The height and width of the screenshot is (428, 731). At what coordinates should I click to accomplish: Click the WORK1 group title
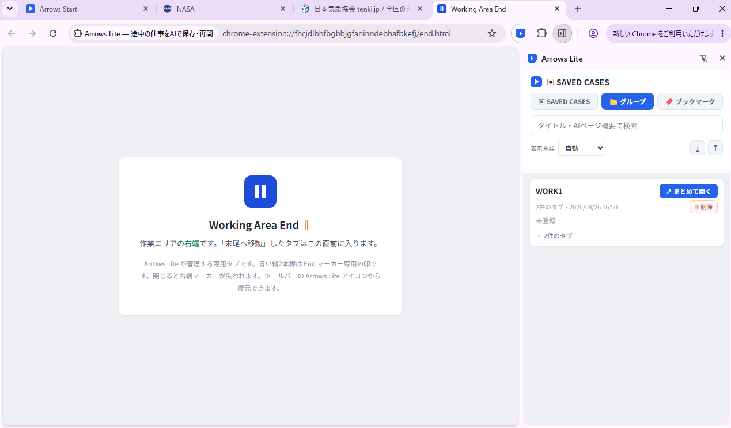549,191
